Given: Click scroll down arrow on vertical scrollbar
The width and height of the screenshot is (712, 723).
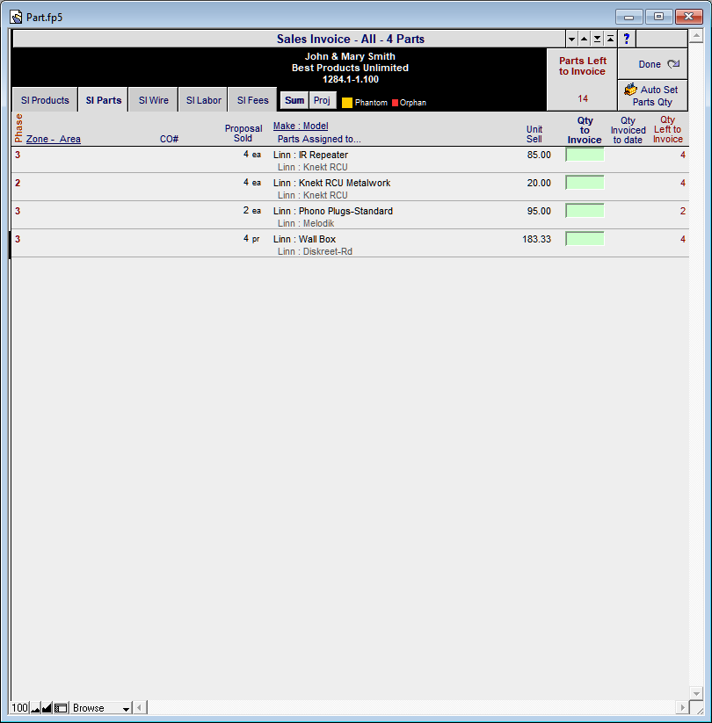Looking at the screenshot, I should coord(696,693).
